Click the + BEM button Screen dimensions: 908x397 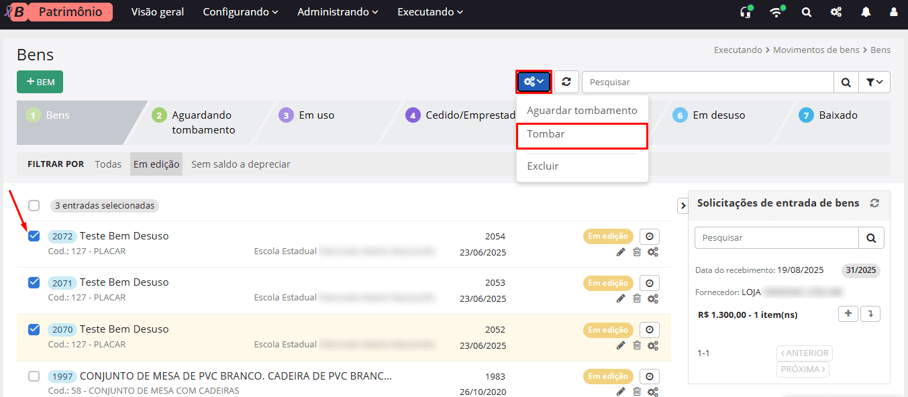click(40, 81)
